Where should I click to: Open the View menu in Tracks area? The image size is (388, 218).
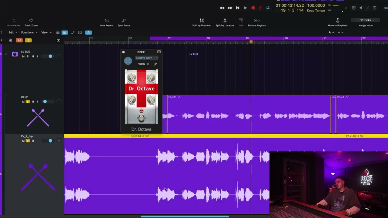46,32
